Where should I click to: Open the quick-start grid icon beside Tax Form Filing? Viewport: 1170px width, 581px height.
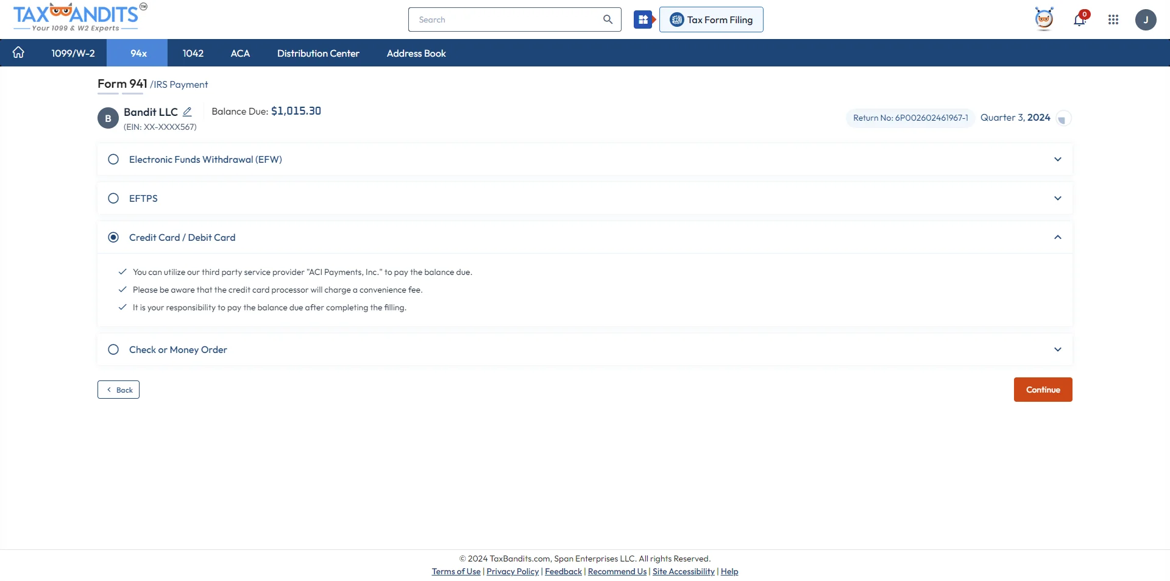point(643,20)
